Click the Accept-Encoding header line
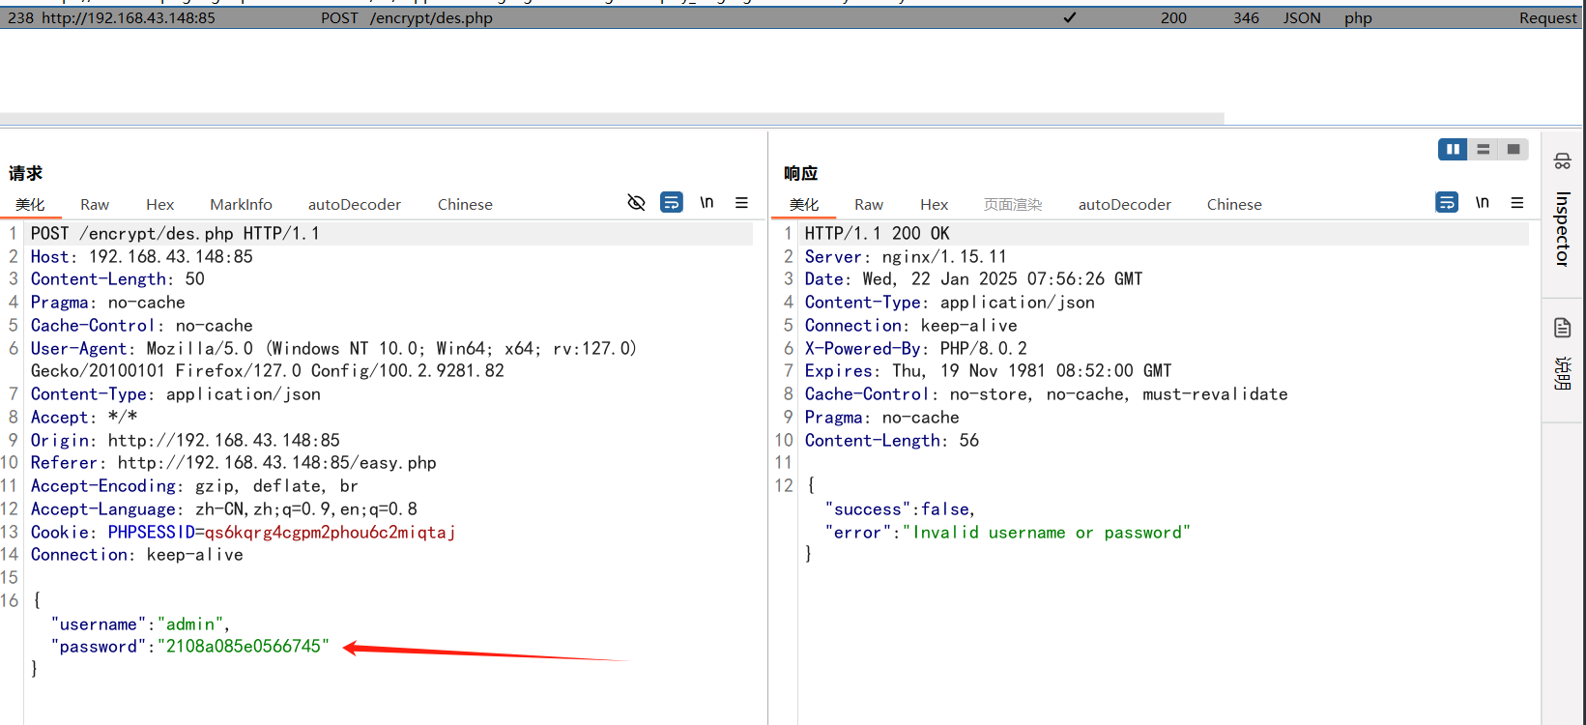1586x725 pixels. pyautogui.click(x=194, y=486)
